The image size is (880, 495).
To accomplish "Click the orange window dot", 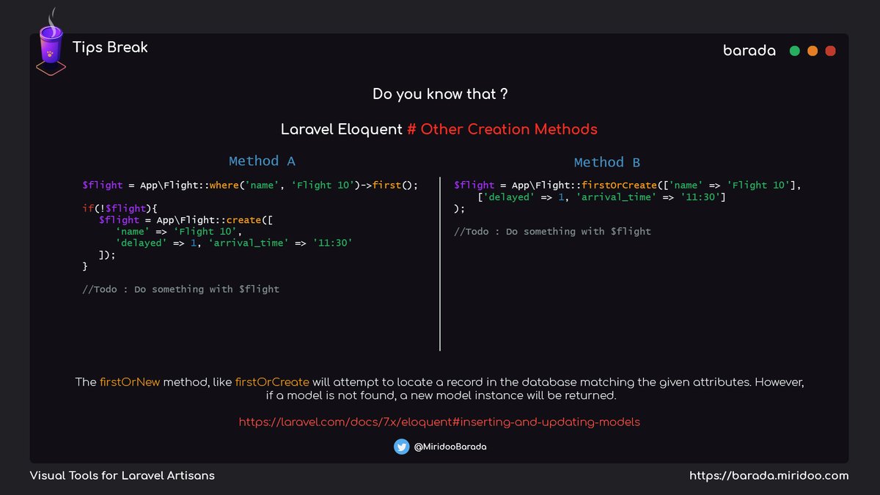I will pyautogui.click(x=813, y=51).
